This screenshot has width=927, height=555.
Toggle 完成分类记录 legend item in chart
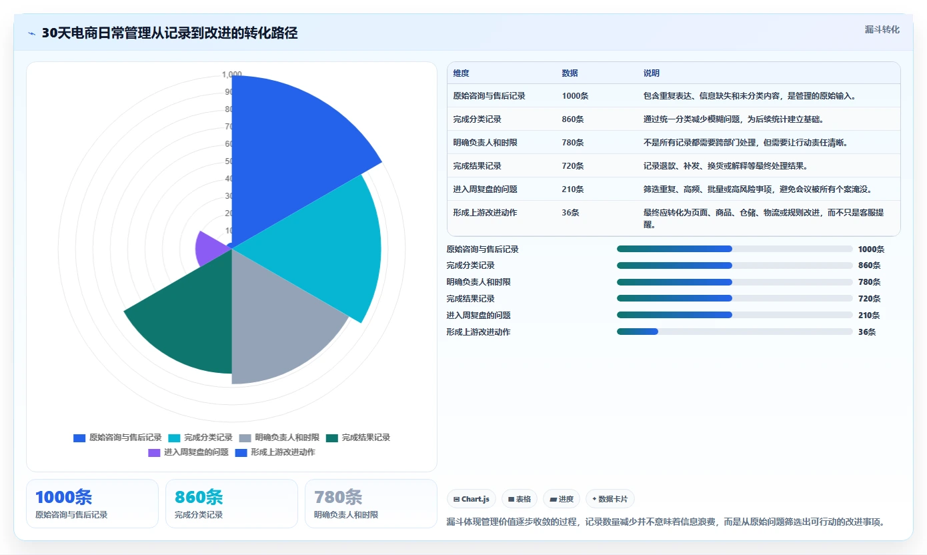tap(200, 438)
